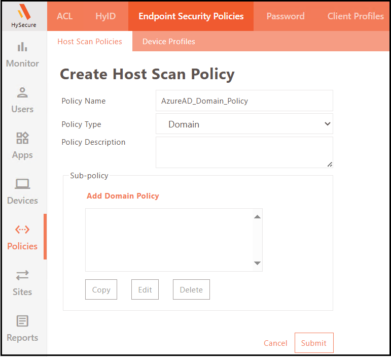Screen dimensions: 391x357
Task: Switch to the HyID tab
Action: tap(105, 16)
